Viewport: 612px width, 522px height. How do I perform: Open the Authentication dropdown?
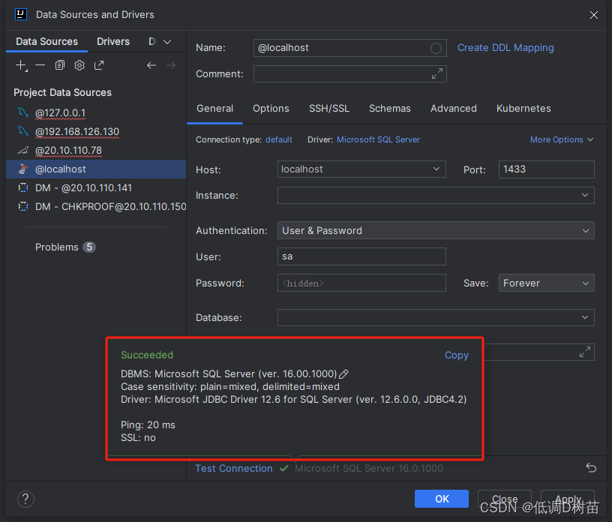pyautogui.click(x=436, y=230)
